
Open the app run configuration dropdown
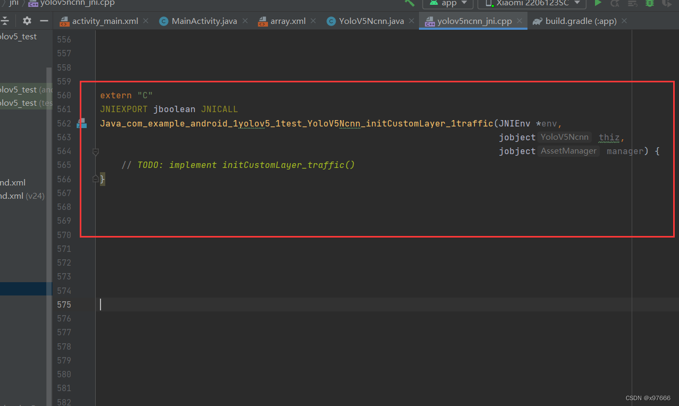coord(448,4)
